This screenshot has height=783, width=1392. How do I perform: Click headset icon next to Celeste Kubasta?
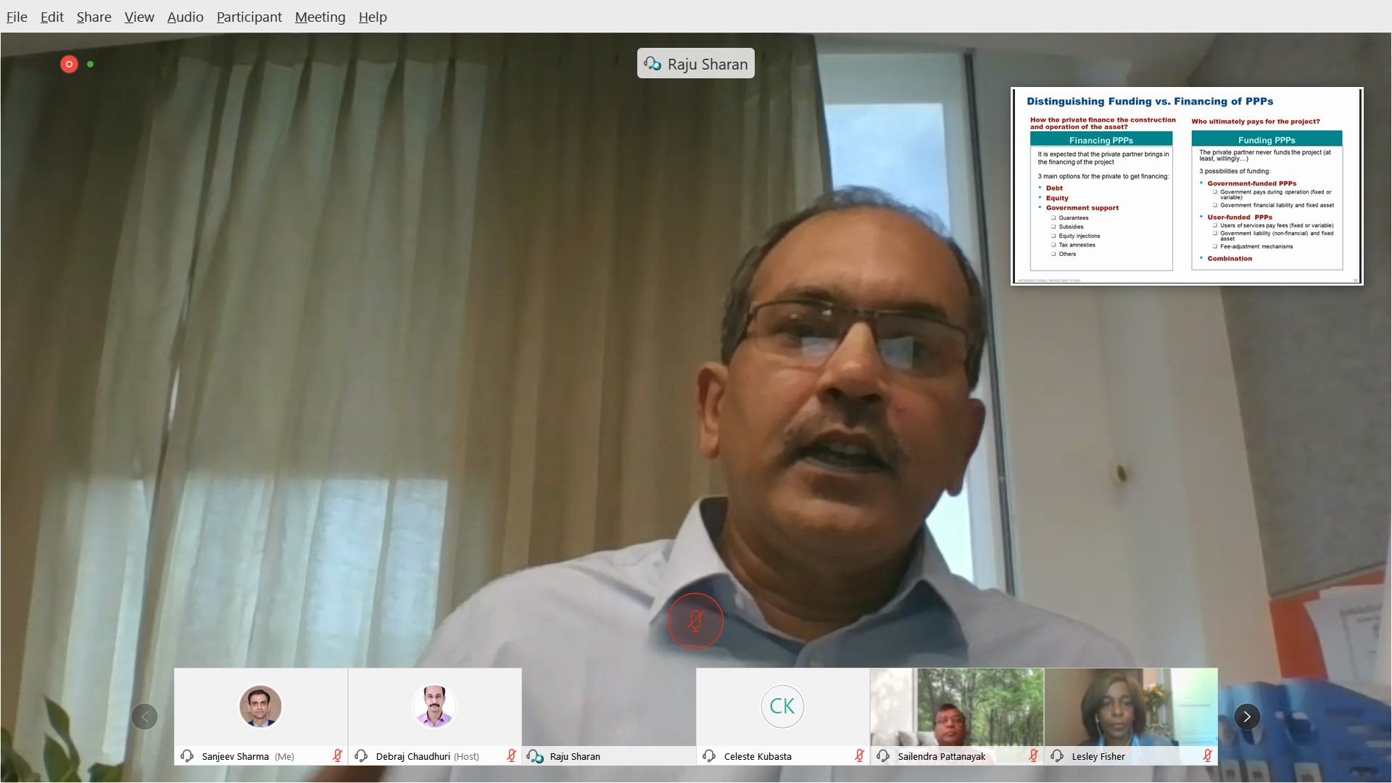(x=709, y=755)
